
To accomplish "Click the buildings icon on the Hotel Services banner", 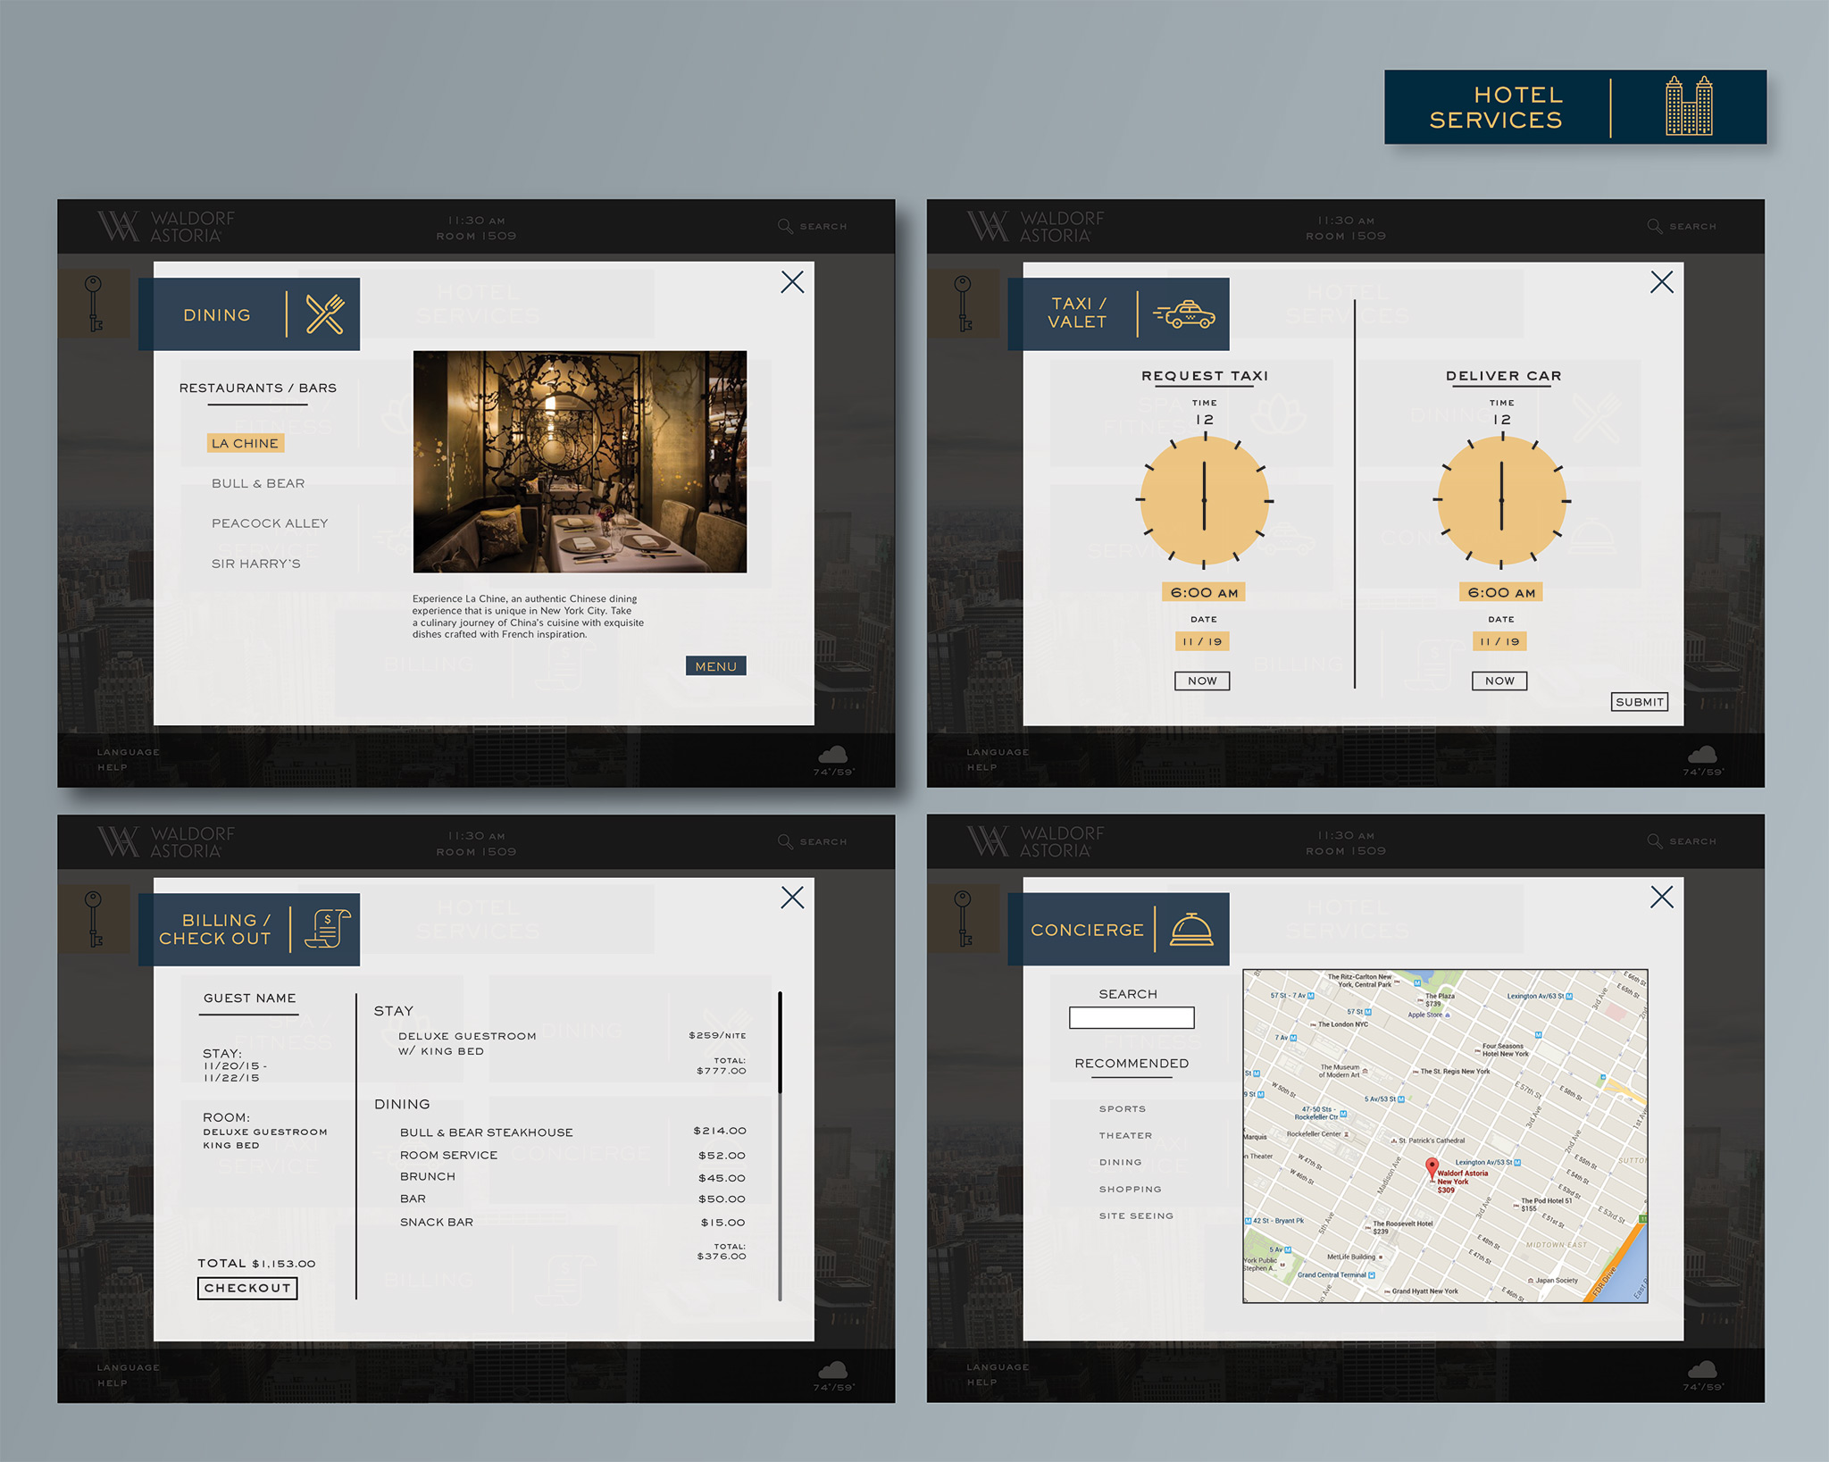I will click(x=1691, y=106).
